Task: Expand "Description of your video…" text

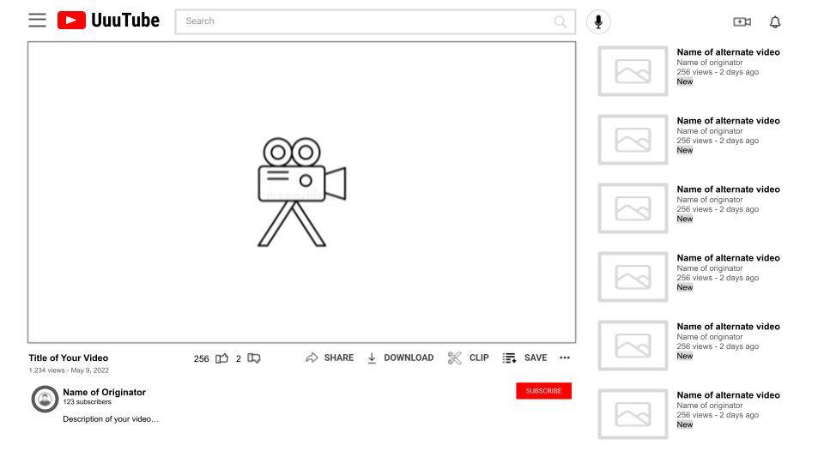Action: pos(111,419)
